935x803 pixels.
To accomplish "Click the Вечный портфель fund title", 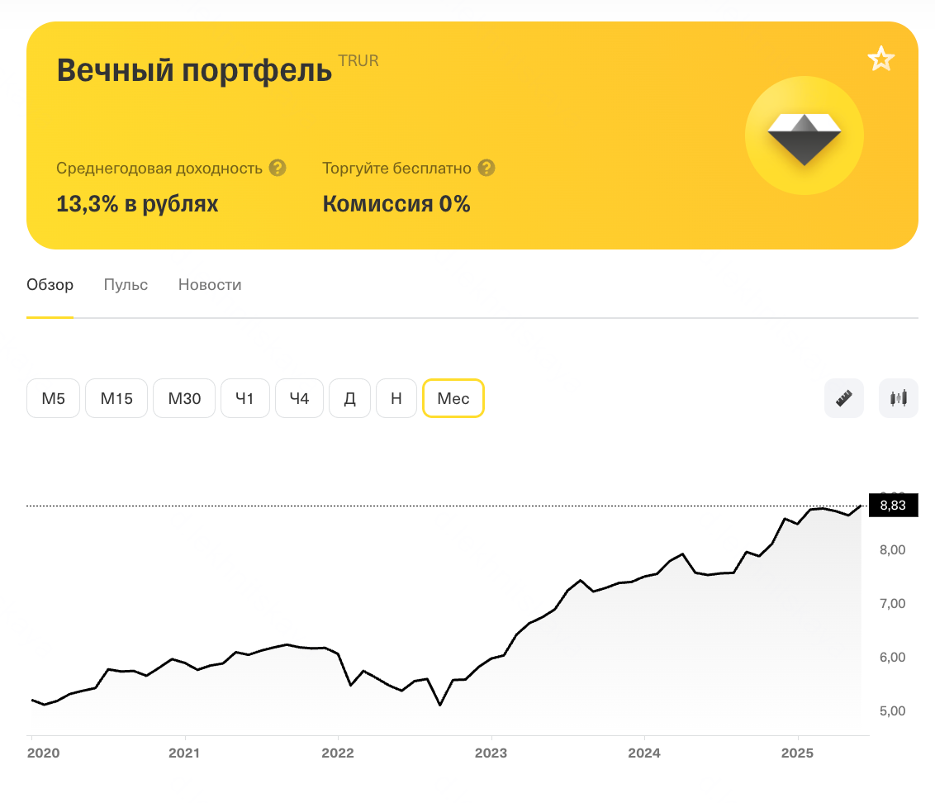I will tap(194, 71).
